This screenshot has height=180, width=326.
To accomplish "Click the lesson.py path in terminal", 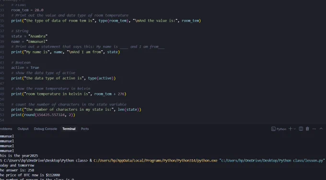I will pyautogui.click(x=272, y=160).
